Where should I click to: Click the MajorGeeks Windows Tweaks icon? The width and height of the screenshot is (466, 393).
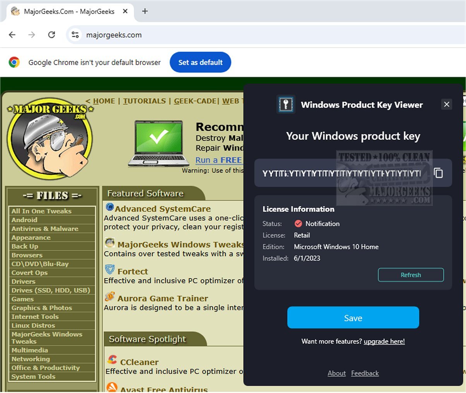[x=110, y=243]
